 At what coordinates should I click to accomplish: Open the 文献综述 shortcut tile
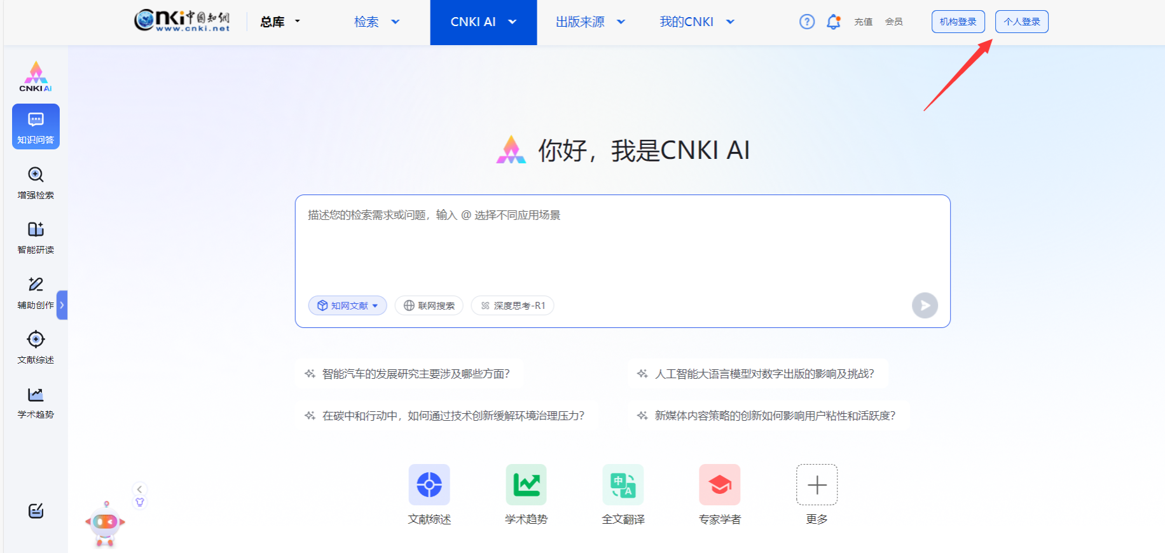pyautogui.click(x=429, y=495)
